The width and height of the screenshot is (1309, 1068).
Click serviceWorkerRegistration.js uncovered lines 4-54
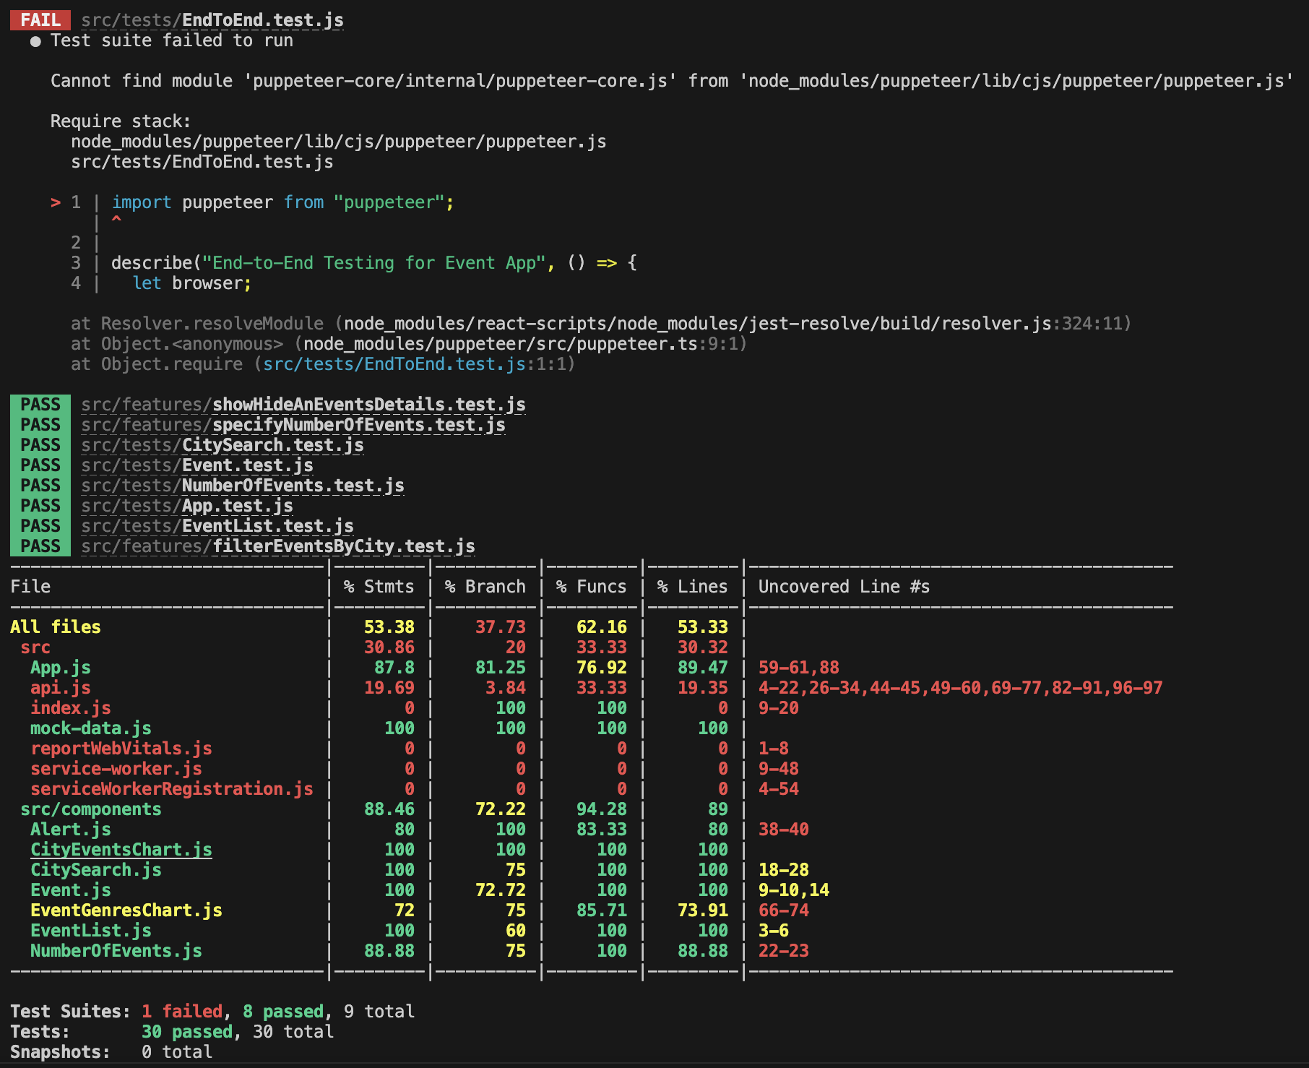pos(779,789)
